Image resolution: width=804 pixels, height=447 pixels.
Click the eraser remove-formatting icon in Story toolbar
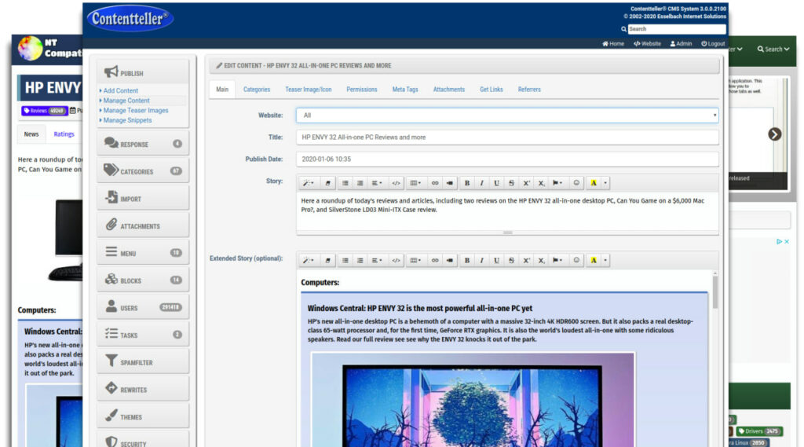pos(327,183)
